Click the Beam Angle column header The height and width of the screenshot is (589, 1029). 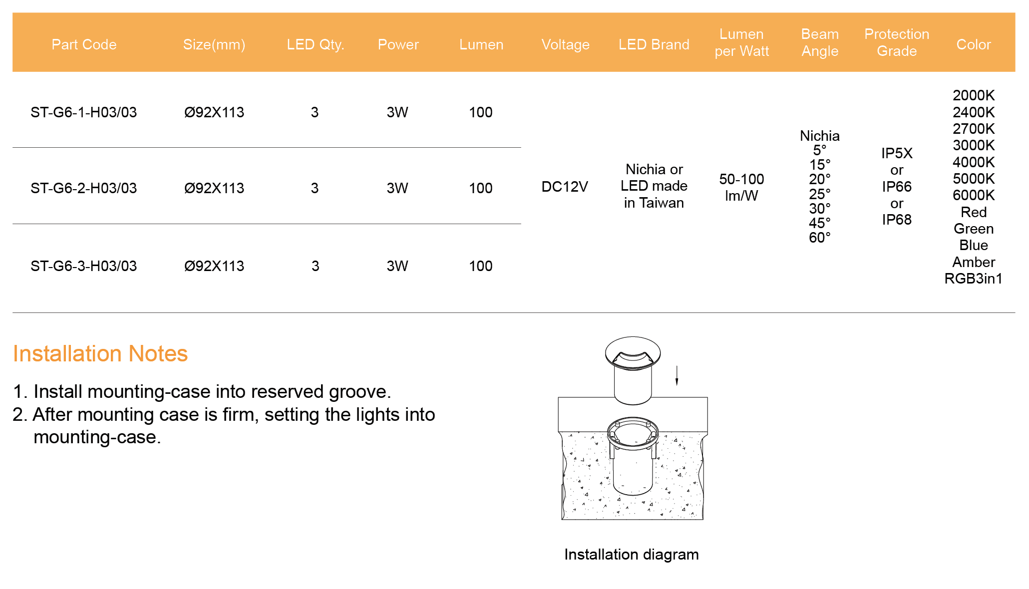tap(820, 42)
